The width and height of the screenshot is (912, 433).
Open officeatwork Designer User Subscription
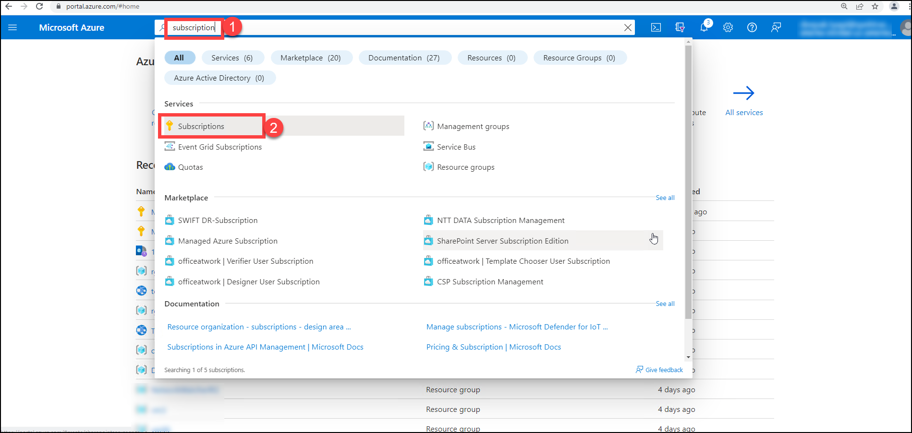point(249,281)
